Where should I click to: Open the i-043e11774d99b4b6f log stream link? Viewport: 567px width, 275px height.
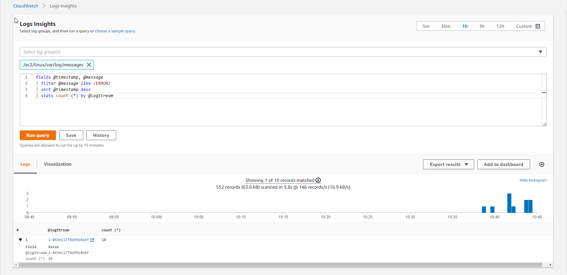click(x=68, y=240)
